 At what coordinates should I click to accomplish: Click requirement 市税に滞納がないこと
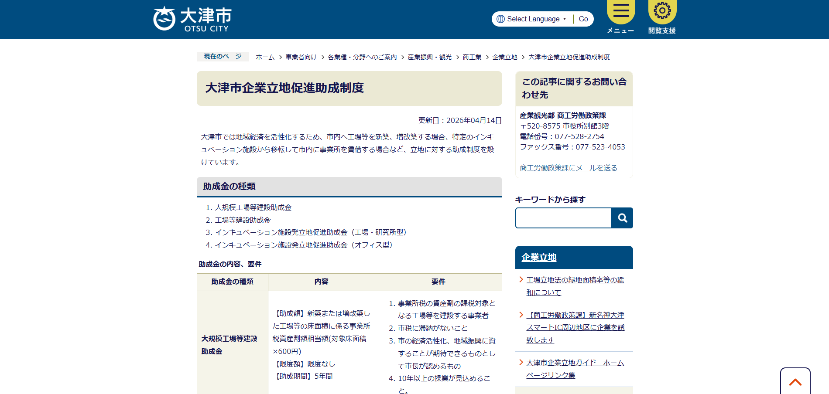pyautogui.click(x=432, y=328)
